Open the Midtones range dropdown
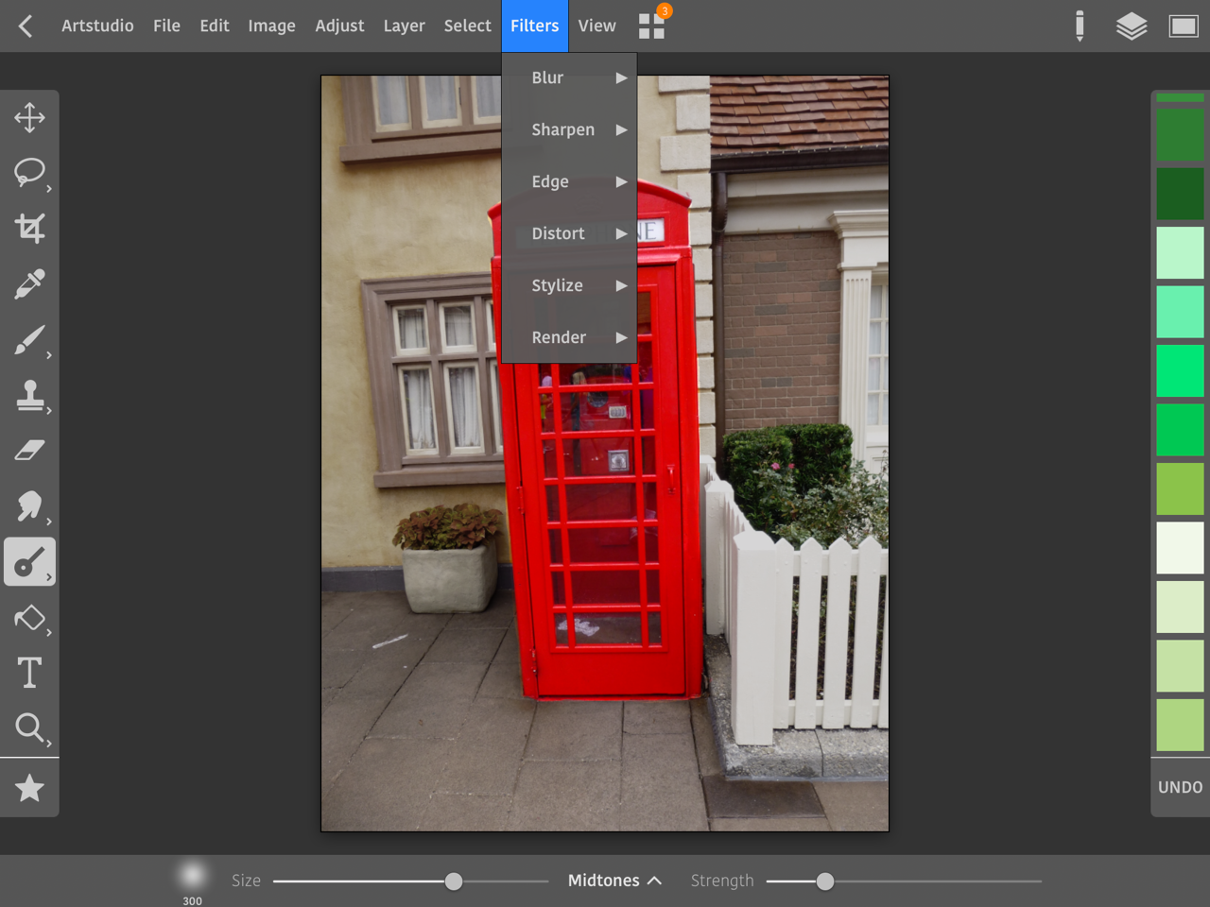 pos(614,881)
